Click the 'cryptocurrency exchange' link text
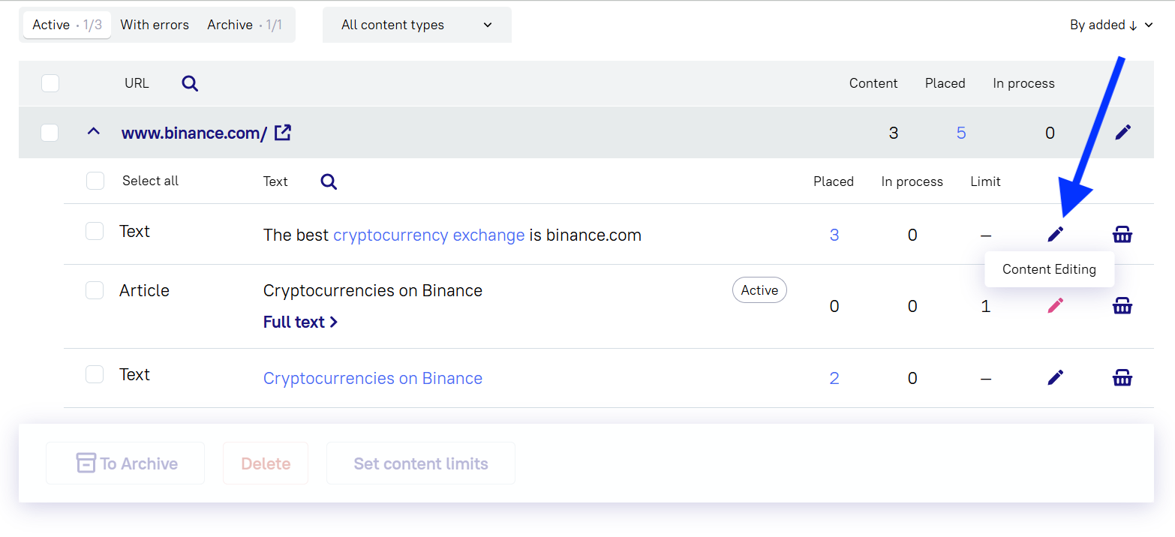 point(429,235)
